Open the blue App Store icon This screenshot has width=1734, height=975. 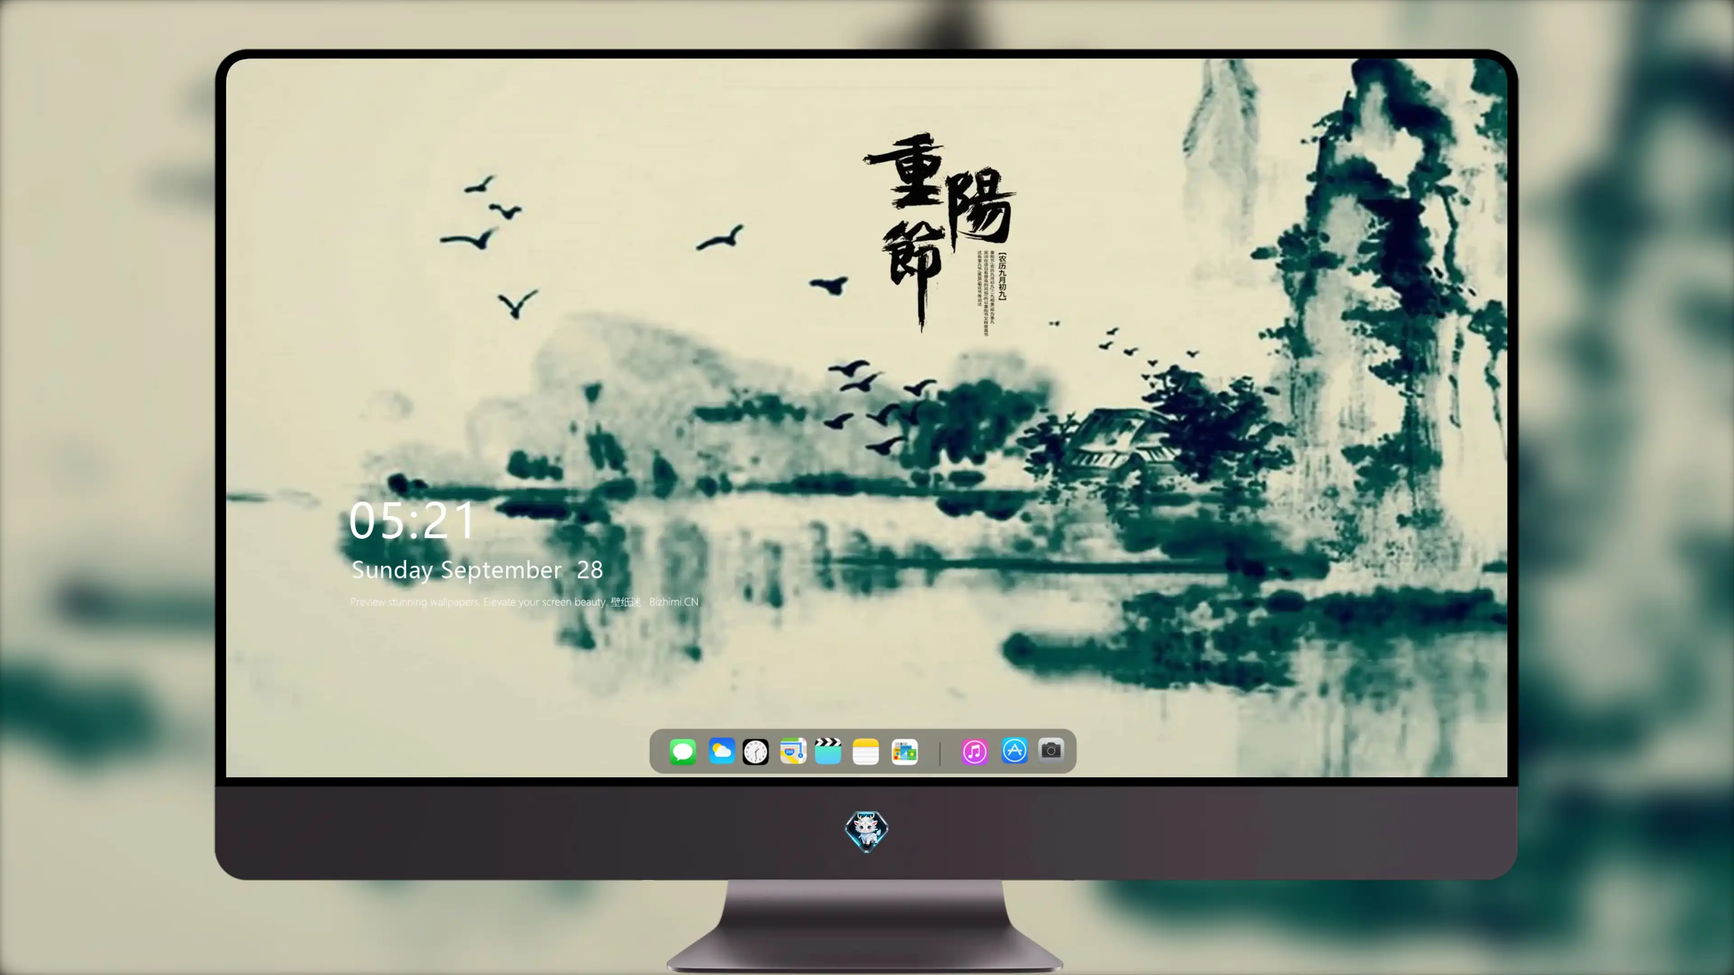(x=1014, y=751)
